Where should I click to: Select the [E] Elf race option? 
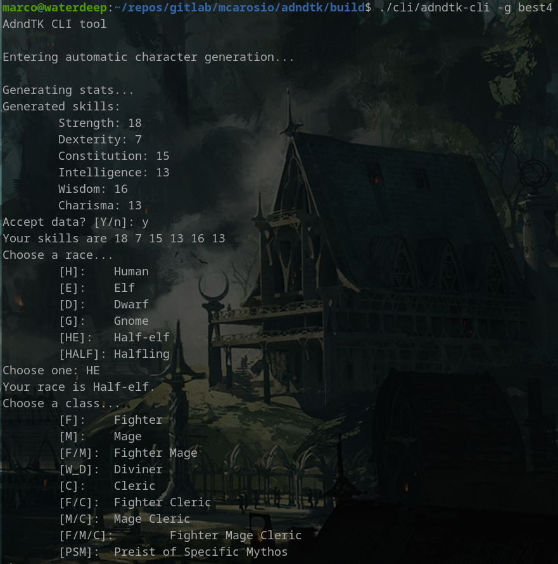[x=96, y=288]
